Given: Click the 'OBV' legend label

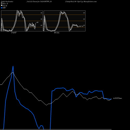Looking at the screenshot, I should (4, 8).
